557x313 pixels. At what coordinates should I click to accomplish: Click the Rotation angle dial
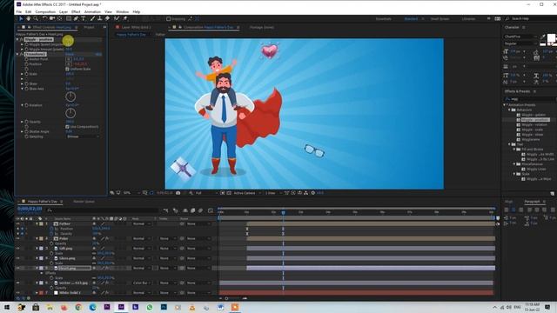[70, 113]
